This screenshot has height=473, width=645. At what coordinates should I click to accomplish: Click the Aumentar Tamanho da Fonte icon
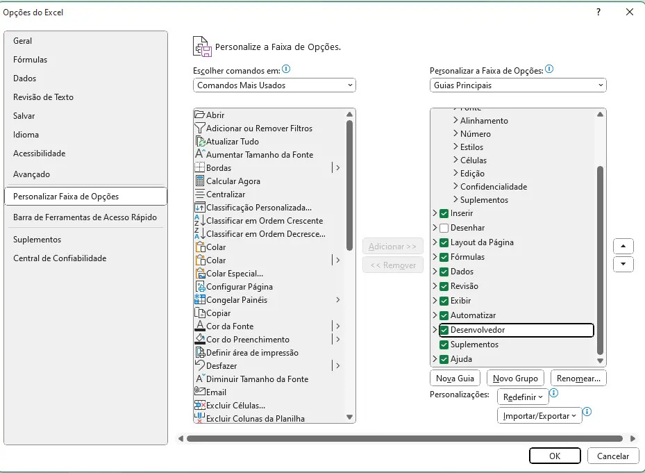tap(199, 154)
